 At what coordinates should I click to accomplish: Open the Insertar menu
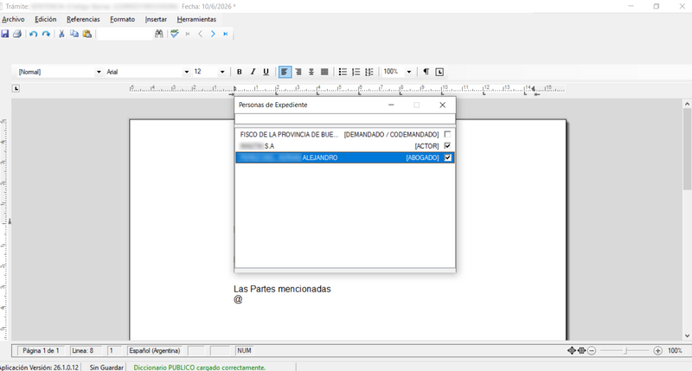[x=156, y=19]
